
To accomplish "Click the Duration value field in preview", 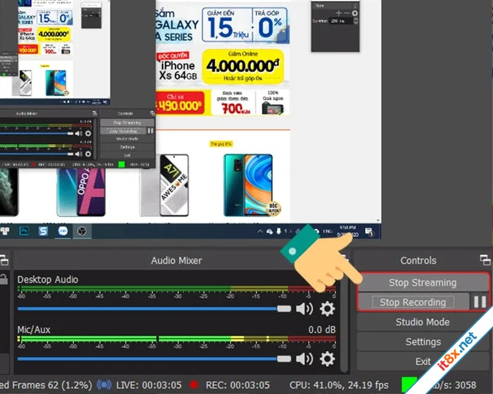I will point(341,21).
